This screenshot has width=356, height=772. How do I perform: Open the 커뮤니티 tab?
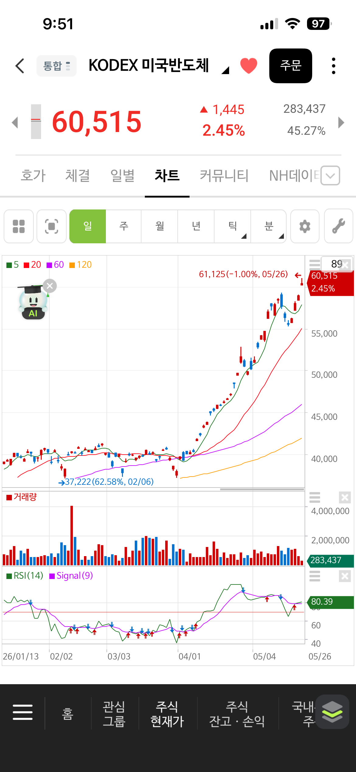pos(224,176)
